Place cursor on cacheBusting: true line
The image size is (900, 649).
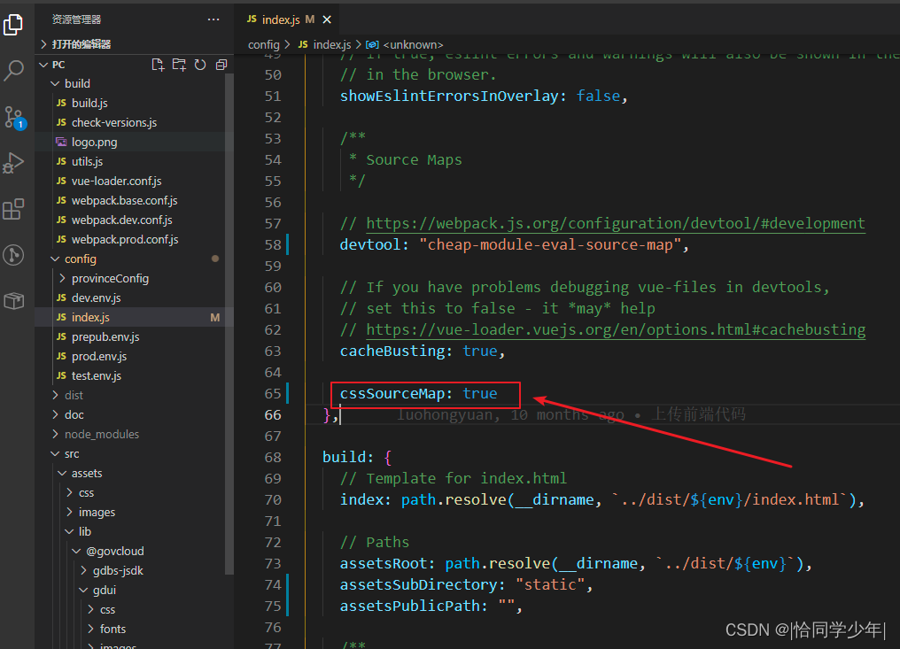[423, 352]
